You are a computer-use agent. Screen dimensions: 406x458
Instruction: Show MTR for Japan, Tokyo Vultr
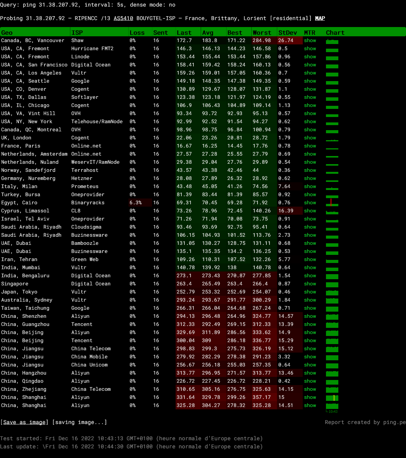(x=310, y=292)
